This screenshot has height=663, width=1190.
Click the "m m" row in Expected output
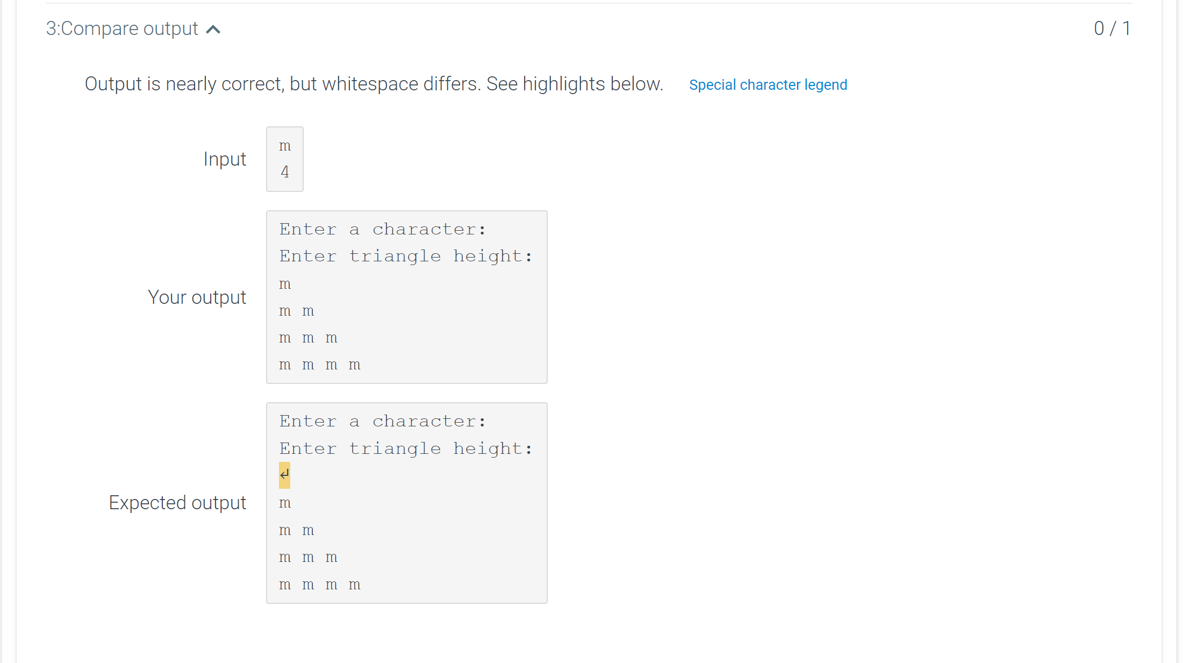coord(297,530)
